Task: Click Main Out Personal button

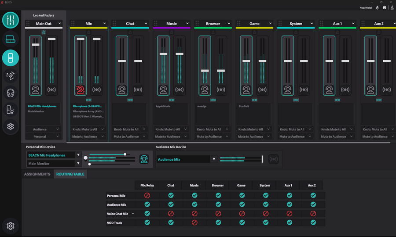Action: point(40,136)
